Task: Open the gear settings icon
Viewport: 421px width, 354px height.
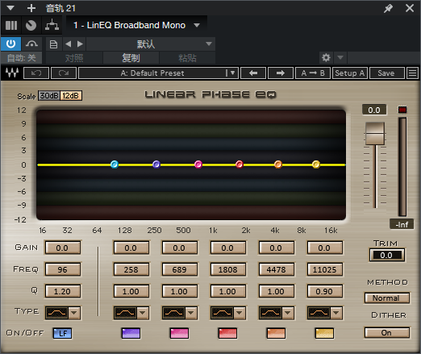Action: pos(326,57)
